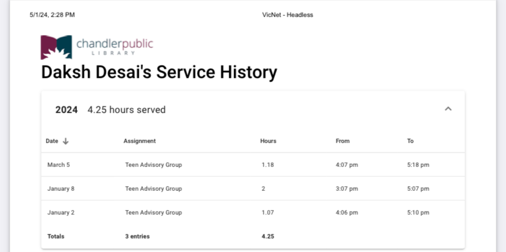Screen dimensions: 506x252
Task: Click the 1.18 hours value
Action: point(268,165)
